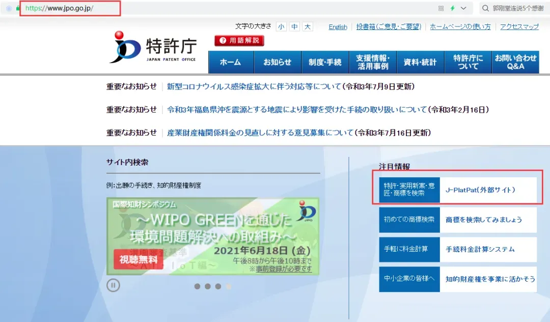Open 投書箱(ご意見・ご要望) link
The width and height of the screenshot is (550, 322).
point(389,27)
